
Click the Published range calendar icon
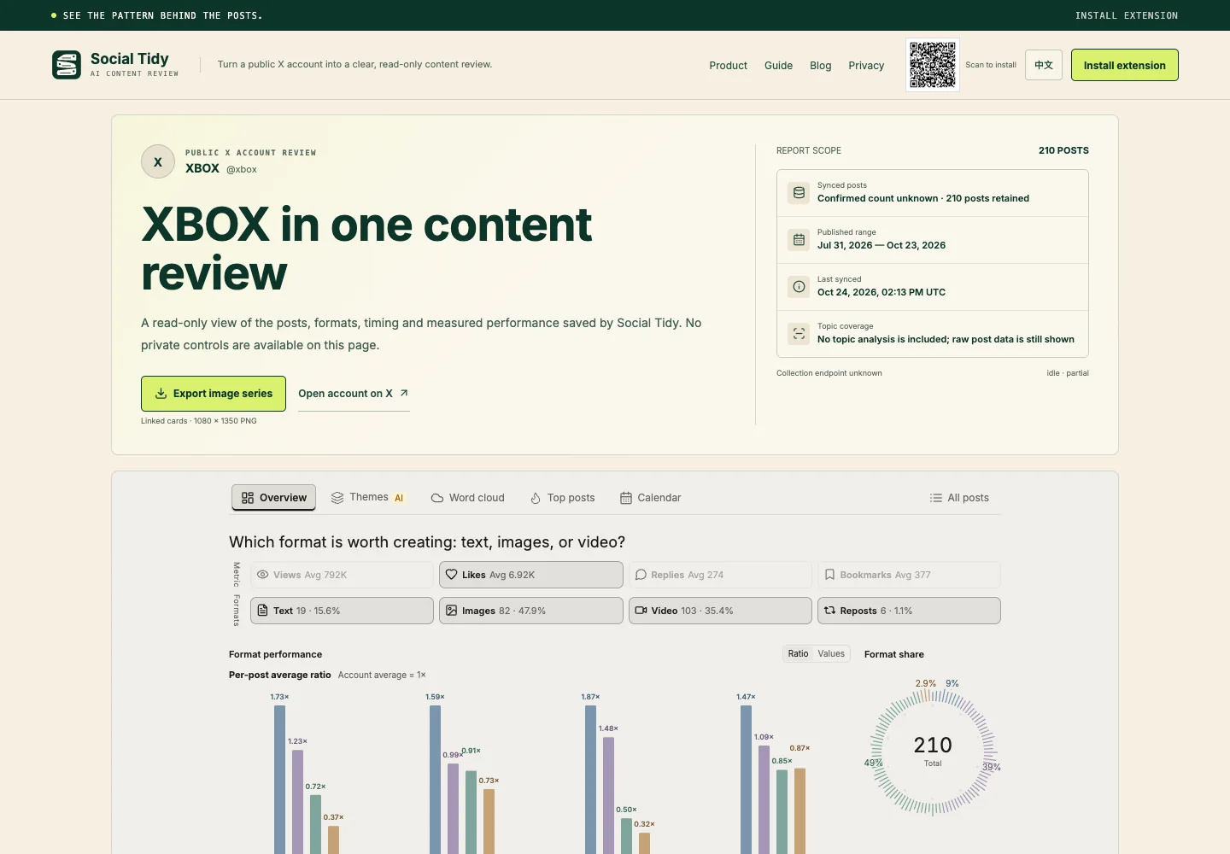799,240
